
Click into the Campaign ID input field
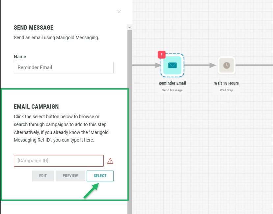click(59, 161)
